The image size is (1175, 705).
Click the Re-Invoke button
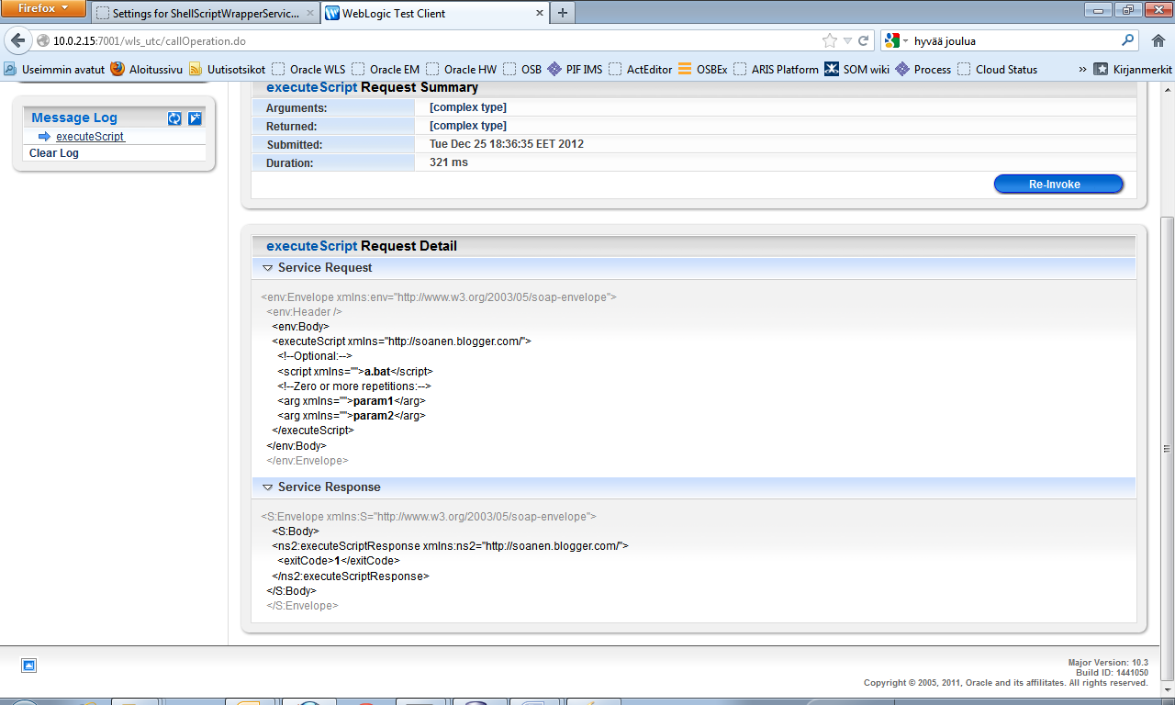pyautogui.click(x=1058, y=185)
